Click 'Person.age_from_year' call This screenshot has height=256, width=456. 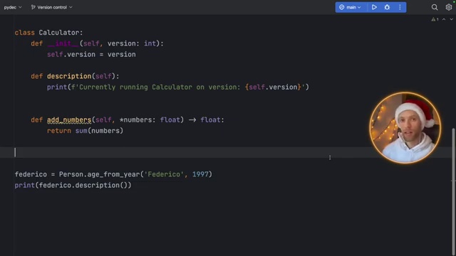(x=99, y=174)
